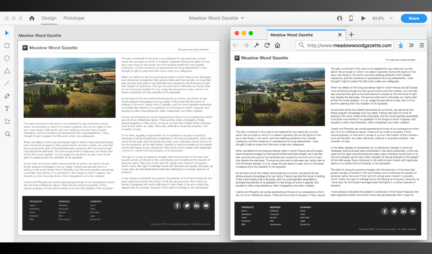Open mobile device preview icon
432x254 pixels.
351,18
